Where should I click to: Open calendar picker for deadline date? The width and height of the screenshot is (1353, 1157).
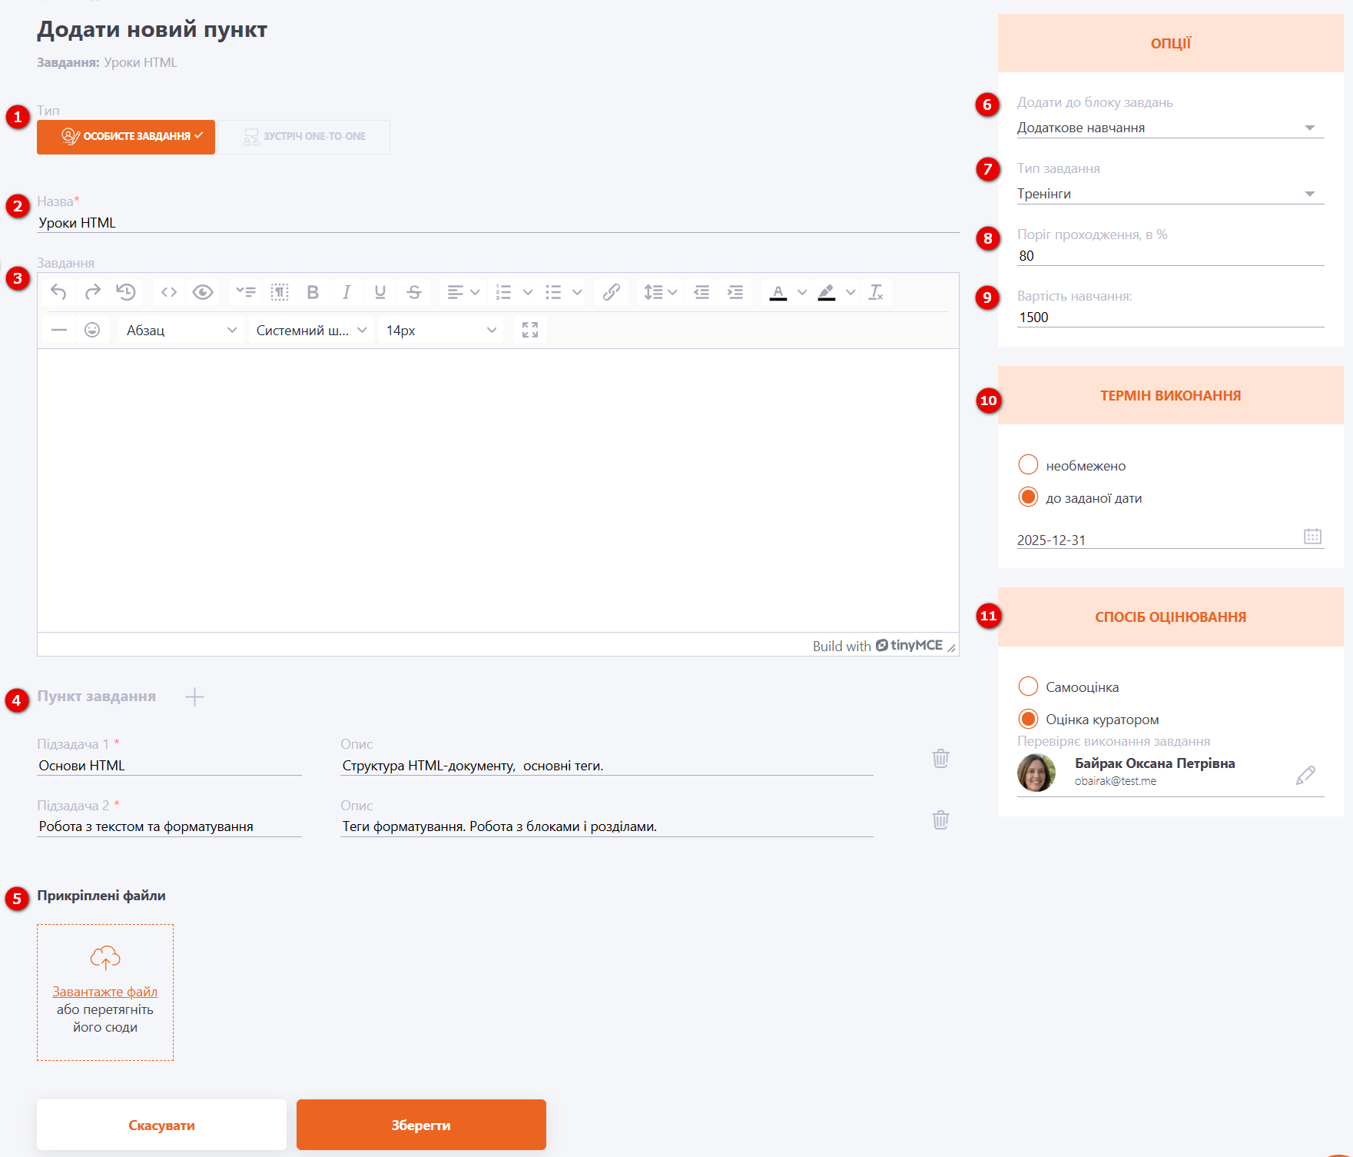tap(1312, 537)
